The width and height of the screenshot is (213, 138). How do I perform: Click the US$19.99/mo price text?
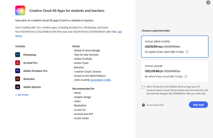click(154, 47)
